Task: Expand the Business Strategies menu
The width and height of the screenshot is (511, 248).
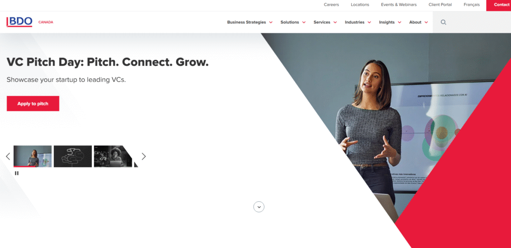Action: [x=250, y=22]
